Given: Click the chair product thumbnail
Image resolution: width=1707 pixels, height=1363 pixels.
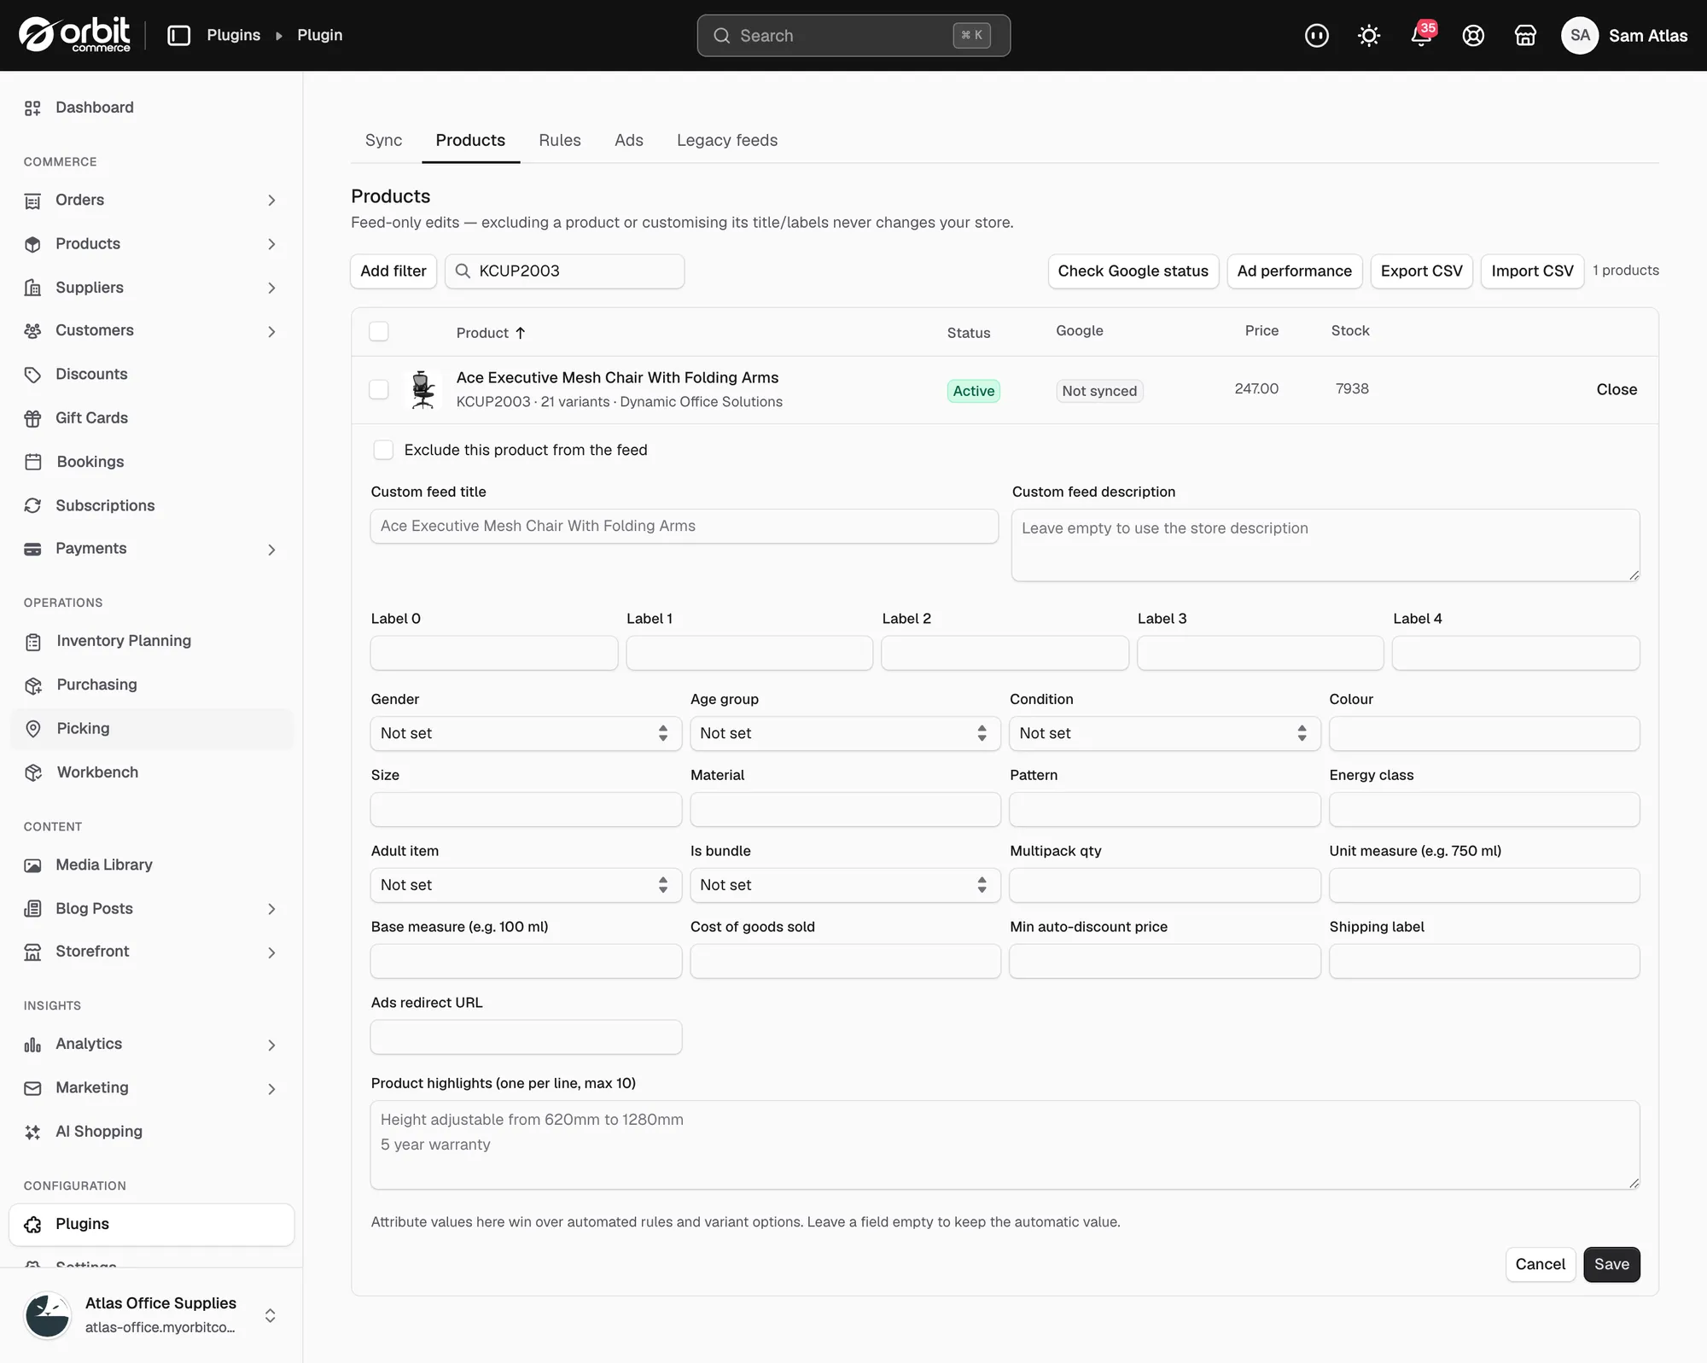Looking at the screenshot, I should pyautogui.click(x=422, y=389).
